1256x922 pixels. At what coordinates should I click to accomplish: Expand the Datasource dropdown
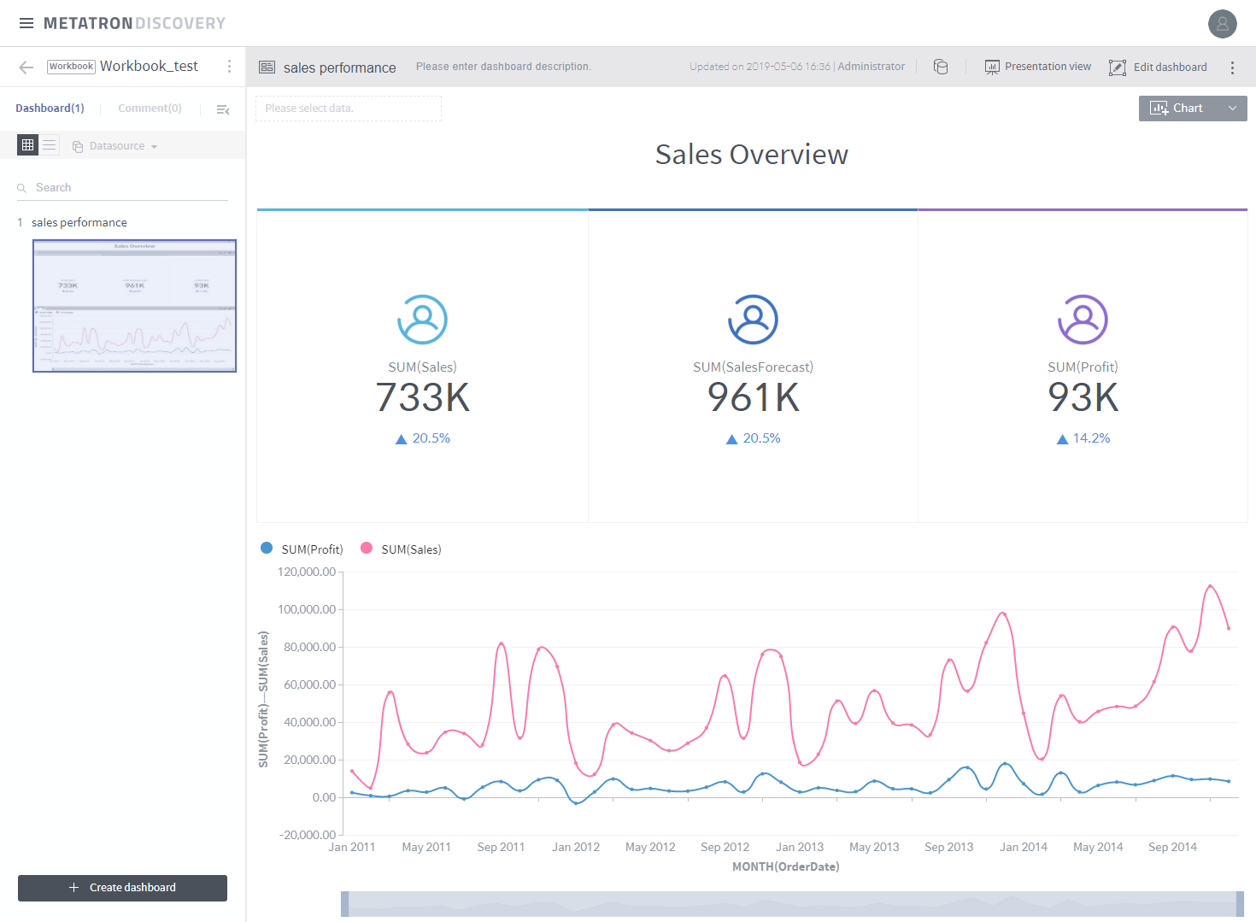click(115, 146)
